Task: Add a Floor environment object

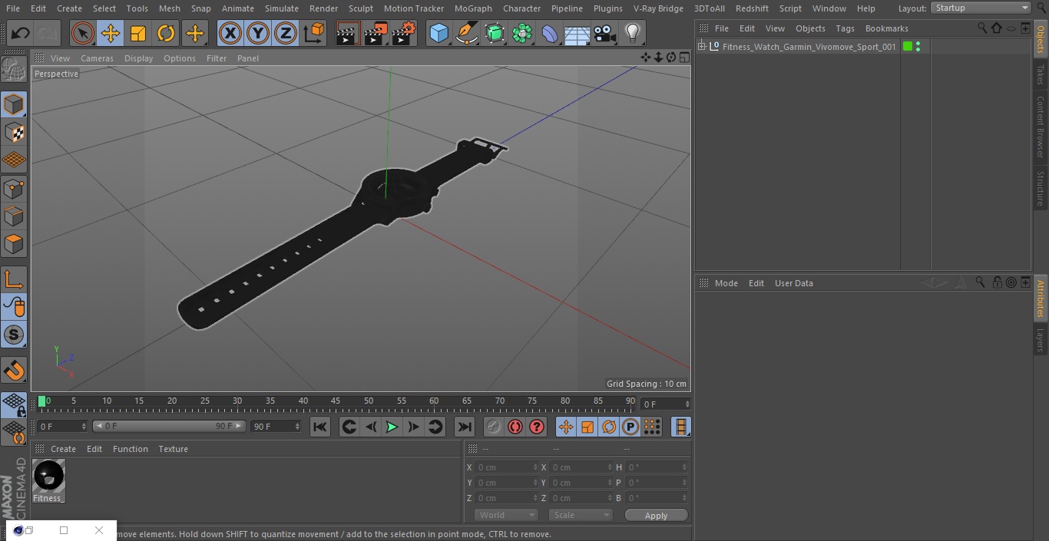Action: [577, 34]
